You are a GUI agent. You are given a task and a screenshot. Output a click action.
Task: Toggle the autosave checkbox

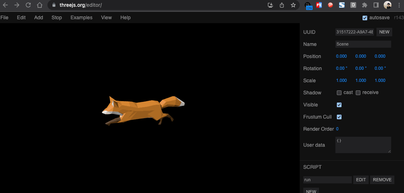365,18
